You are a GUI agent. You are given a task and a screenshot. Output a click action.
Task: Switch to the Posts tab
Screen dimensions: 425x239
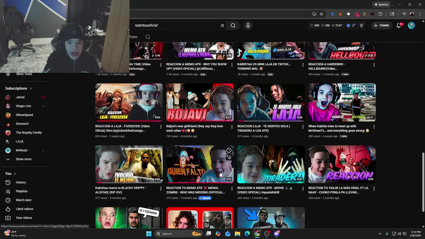(x=133, y=37)
